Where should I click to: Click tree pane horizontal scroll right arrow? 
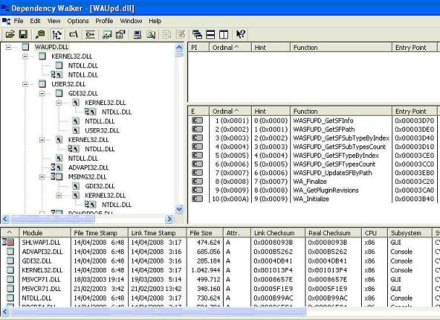[x=169, y=219]
